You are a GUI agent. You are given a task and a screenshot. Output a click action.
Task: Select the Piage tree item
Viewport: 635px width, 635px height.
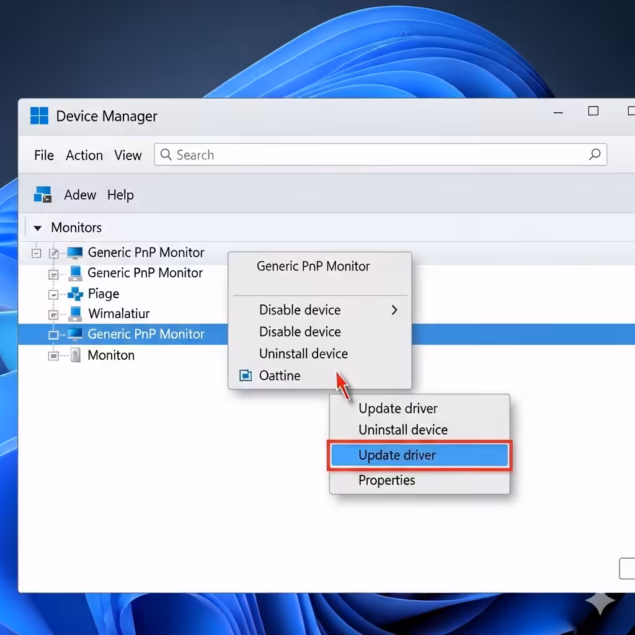click(104, 293)
